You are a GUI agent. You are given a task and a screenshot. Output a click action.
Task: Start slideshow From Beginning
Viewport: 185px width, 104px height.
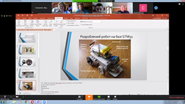coord(19,23)
